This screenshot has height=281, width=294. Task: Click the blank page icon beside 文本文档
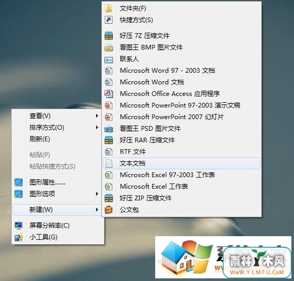pos(109,163)
